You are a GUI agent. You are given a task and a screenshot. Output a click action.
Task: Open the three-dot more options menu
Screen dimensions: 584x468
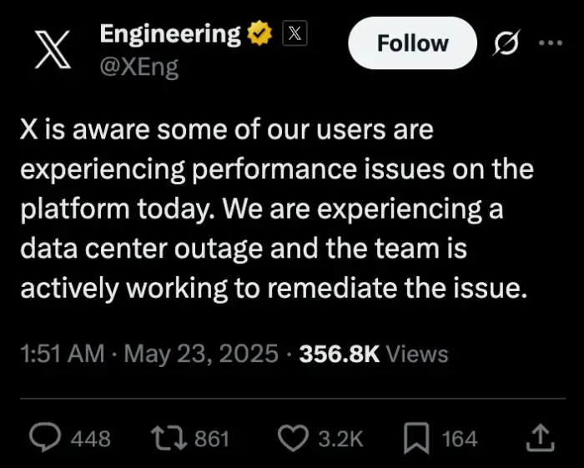[x=551, y=43]
